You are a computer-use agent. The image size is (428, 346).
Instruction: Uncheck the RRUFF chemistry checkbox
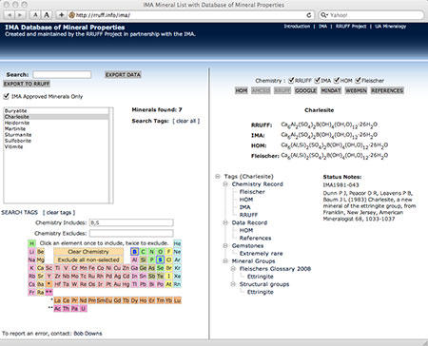pyautogui.click(x=291, y=80)
